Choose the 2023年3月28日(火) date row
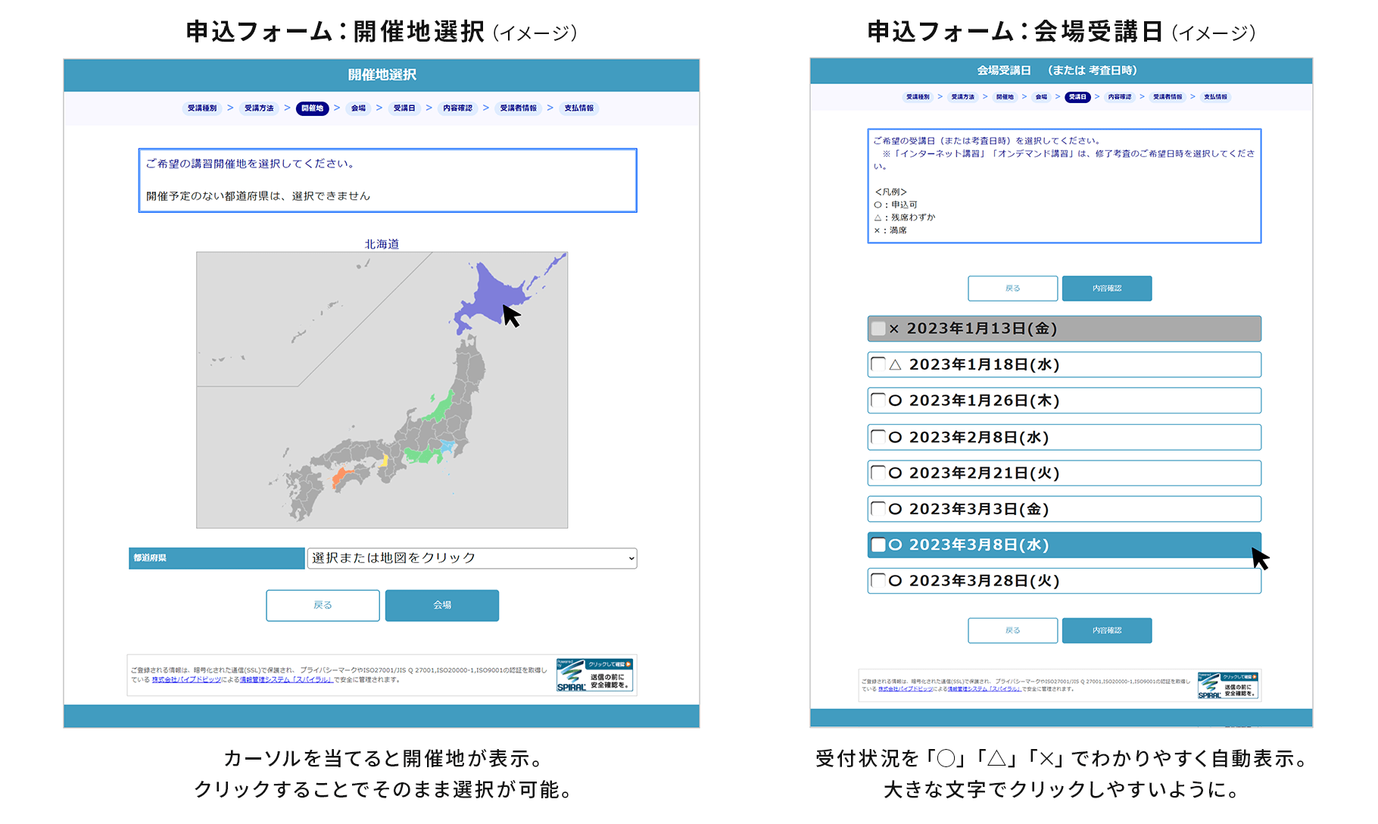The width and height of the screenshot is (1378, 824). coord(1064,581)
